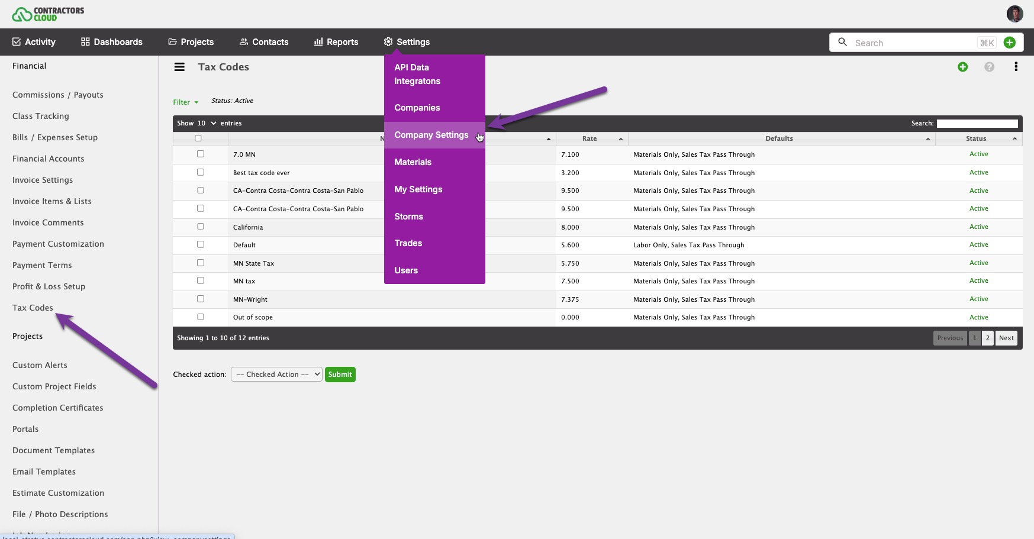Open the Show entries count dropdown
Viewport: 1034px width, 539px height.
click(x=207, y=123)
